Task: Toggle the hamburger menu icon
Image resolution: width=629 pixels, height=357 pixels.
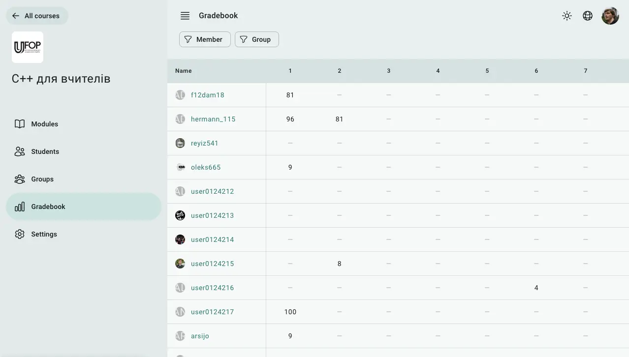Action: tap(185, 16)
